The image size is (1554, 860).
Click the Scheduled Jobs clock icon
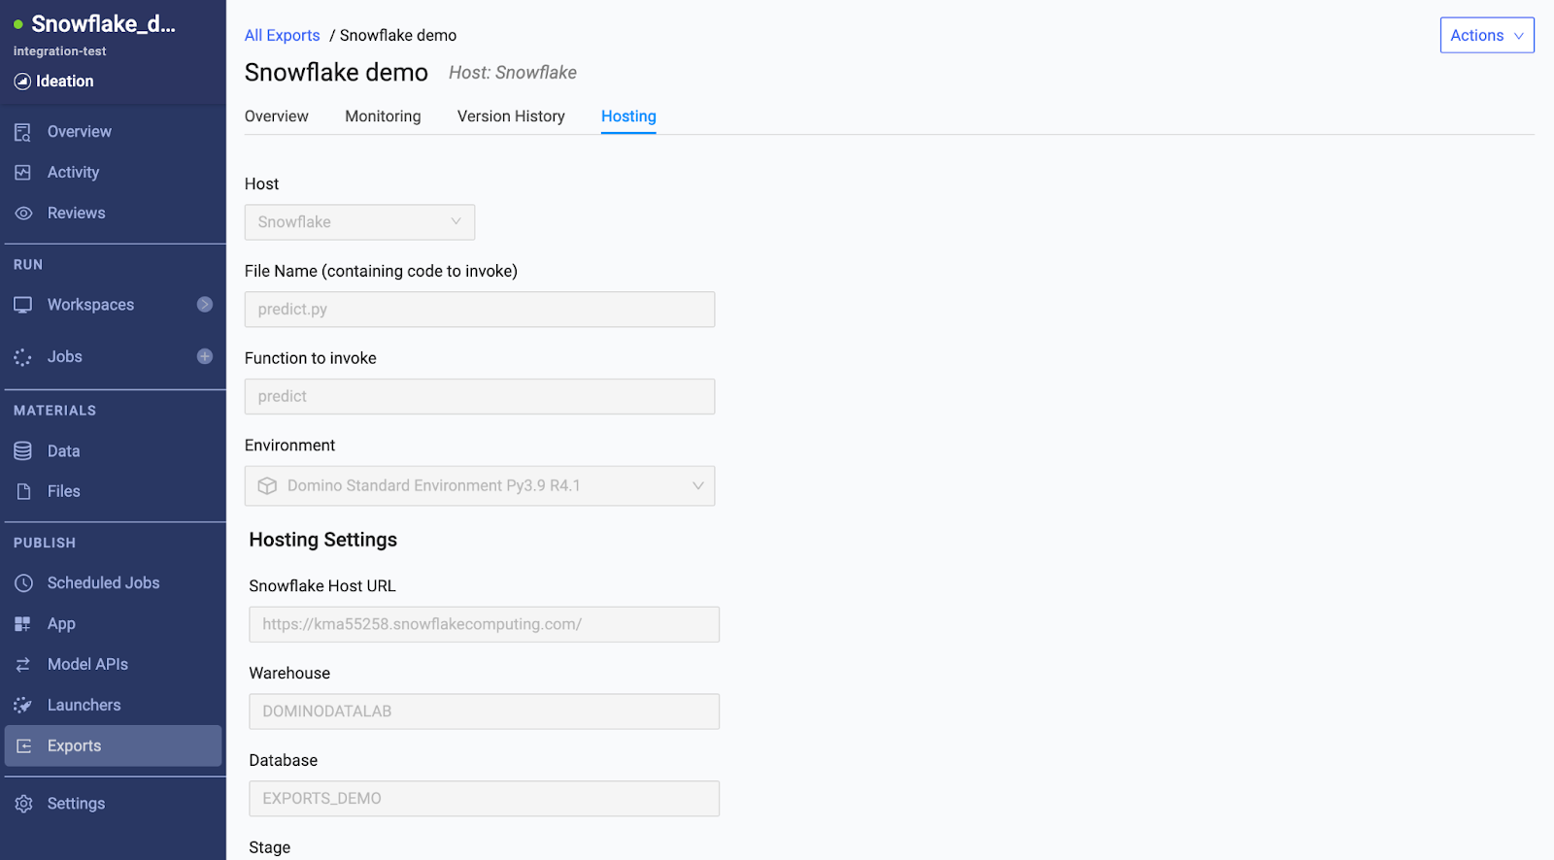23,583
